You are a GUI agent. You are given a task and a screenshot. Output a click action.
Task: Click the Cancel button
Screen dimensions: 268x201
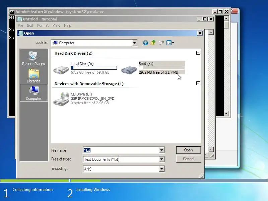pos(189,159)
